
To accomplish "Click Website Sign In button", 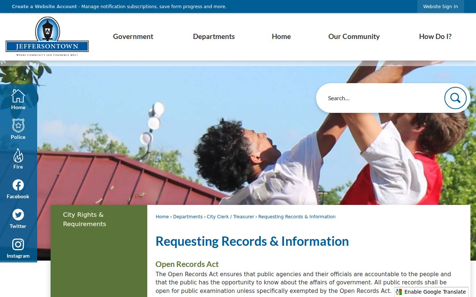I will coord(440,7).
